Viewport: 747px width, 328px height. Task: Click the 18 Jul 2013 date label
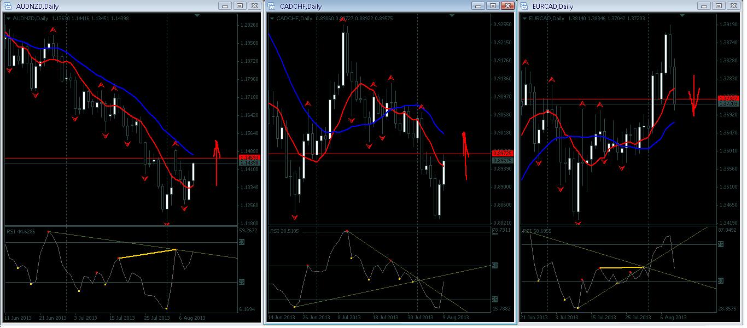[x=385, y=318]
